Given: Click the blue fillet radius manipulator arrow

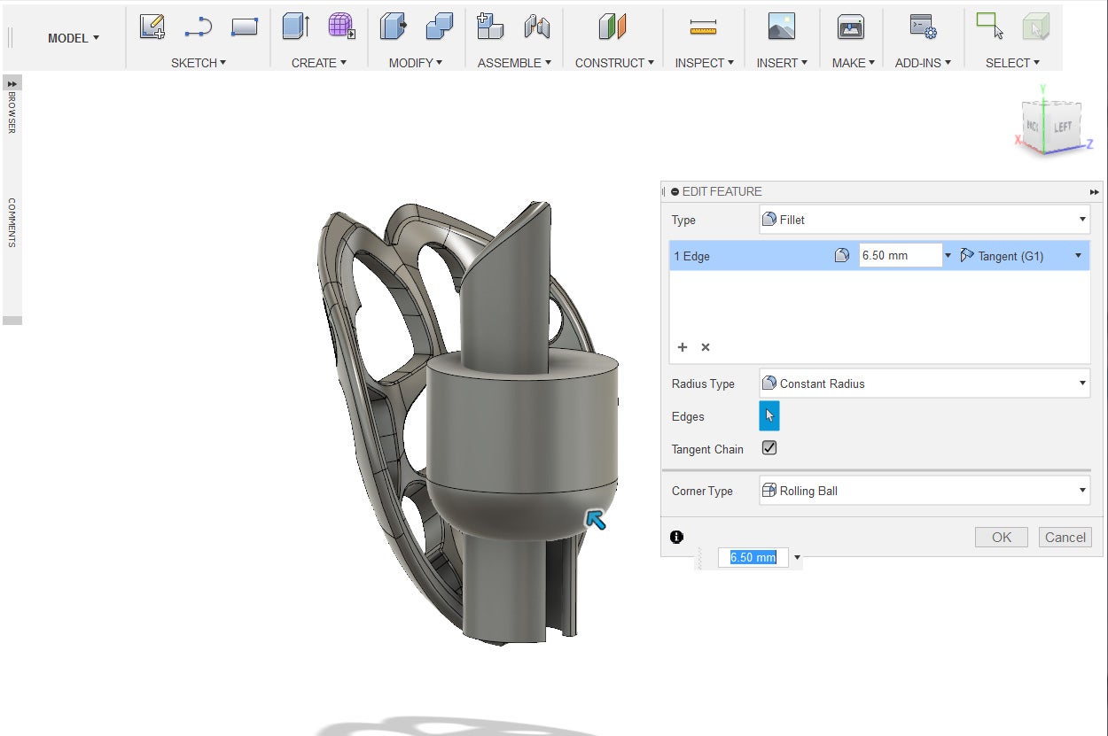Looking at the screenshot, I should (x=596, y=520).
